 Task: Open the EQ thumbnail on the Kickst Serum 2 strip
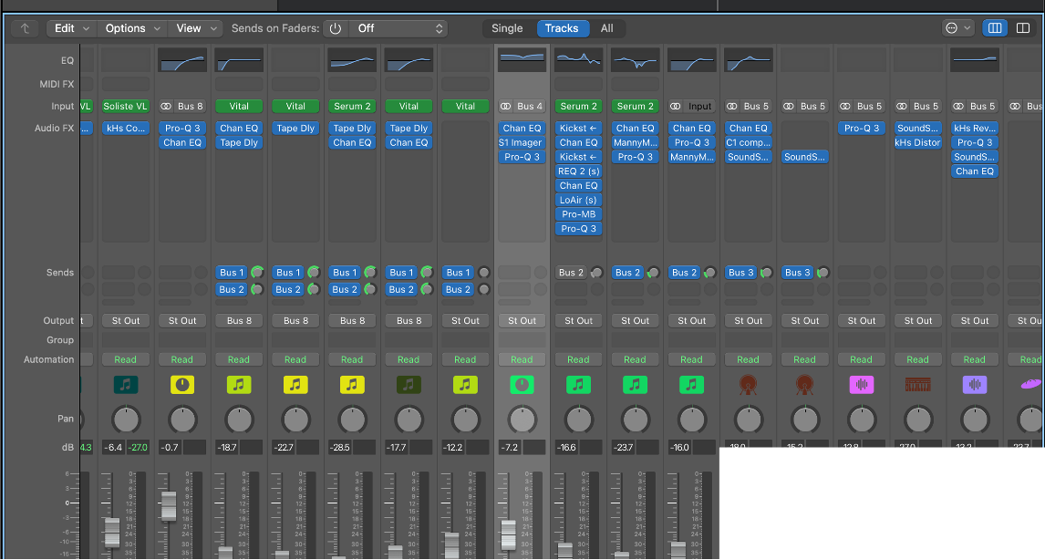tap(578, 60)
